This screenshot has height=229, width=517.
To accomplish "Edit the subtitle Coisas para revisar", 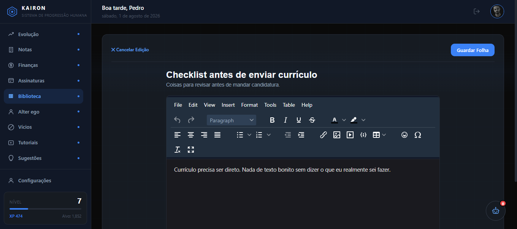I will click(223, 85).
